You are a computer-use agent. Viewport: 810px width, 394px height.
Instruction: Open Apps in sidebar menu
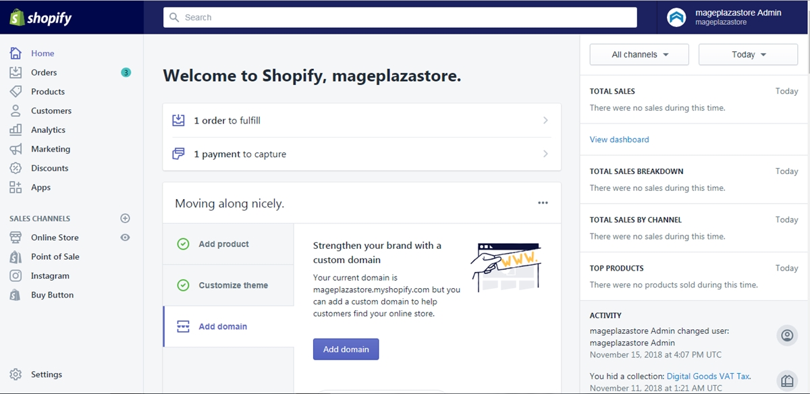point(40,188)
